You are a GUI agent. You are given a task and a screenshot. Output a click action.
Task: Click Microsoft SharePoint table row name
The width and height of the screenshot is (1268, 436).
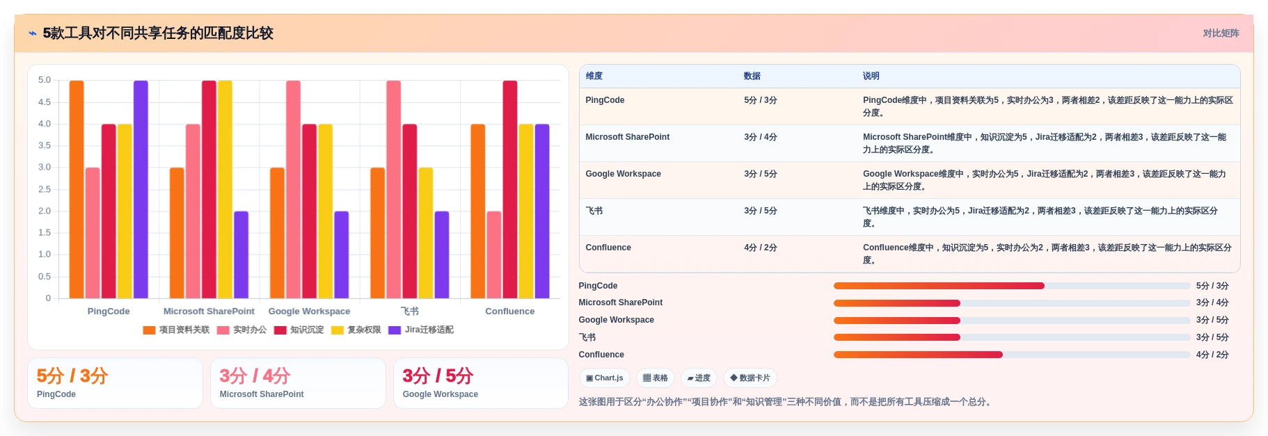coord(627,137)
